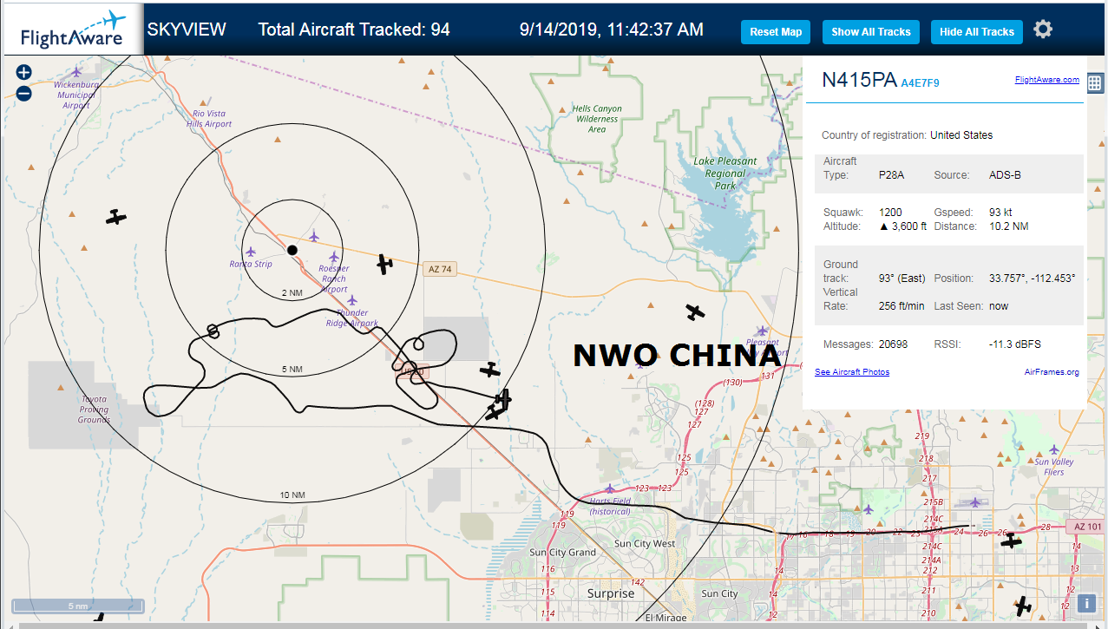Click Show All Tracks button
This screenshot has height=629, width=1108.
point(871,32)
